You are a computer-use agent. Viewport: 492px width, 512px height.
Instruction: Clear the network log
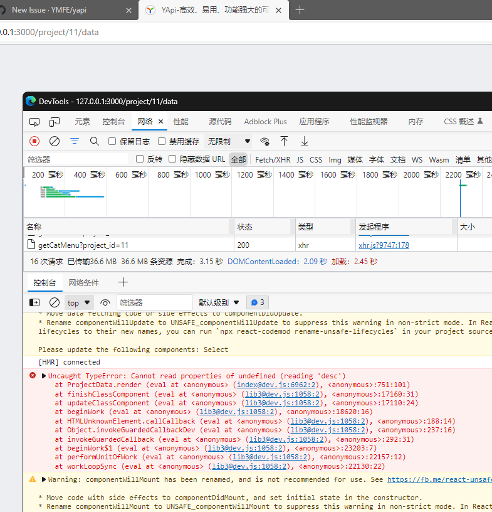(x=55, y=141)
